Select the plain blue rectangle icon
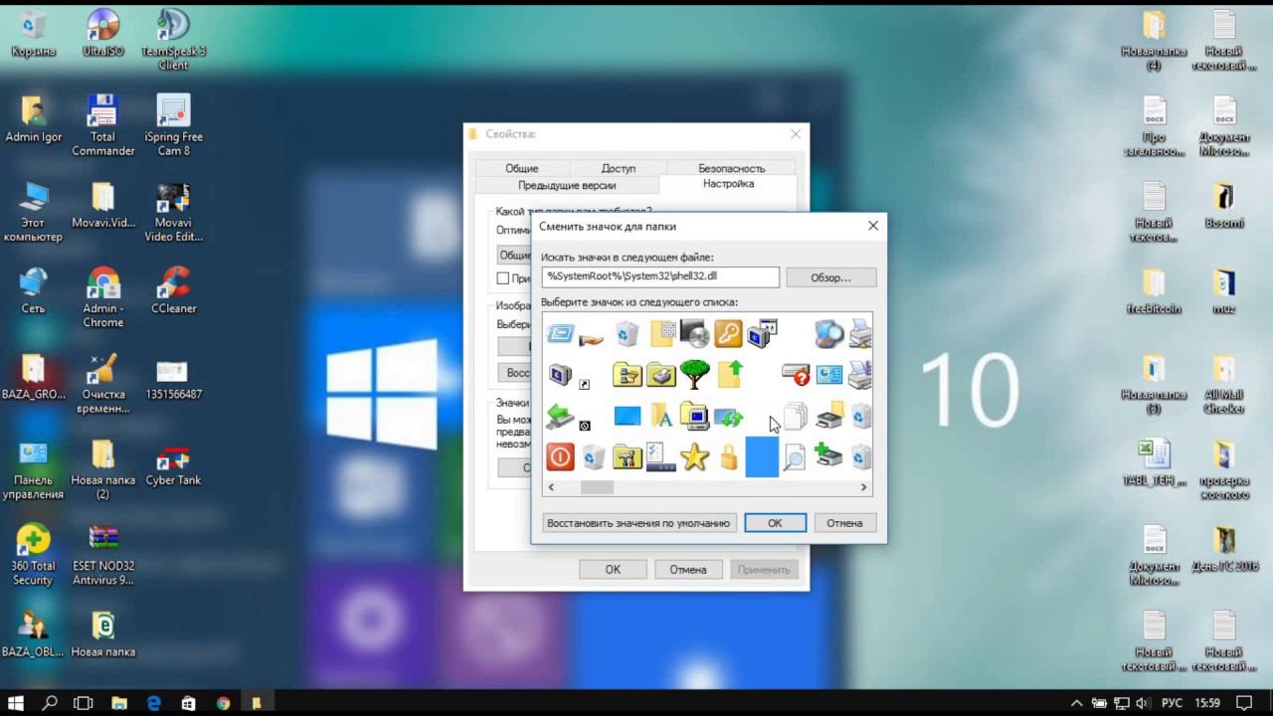The height and width of the screenshot is (716, 1273). click(627, 416)
